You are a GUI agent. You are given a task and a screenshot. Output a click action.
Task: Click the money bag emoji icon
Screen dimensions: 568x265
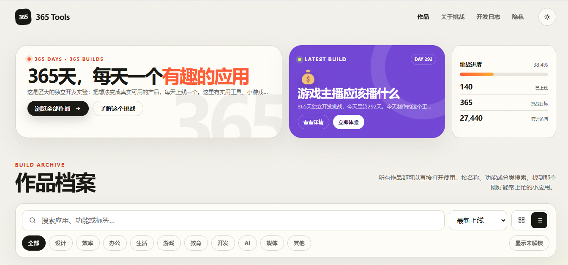(308, 77)
